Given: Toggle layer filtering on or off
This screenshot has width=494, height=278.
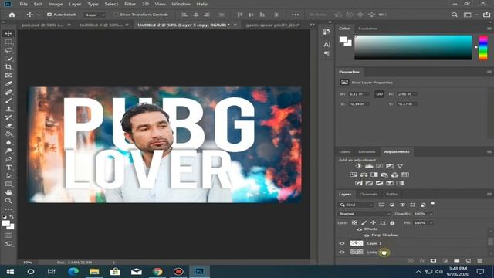Looking at the screenshot, I should click(433, 204).
